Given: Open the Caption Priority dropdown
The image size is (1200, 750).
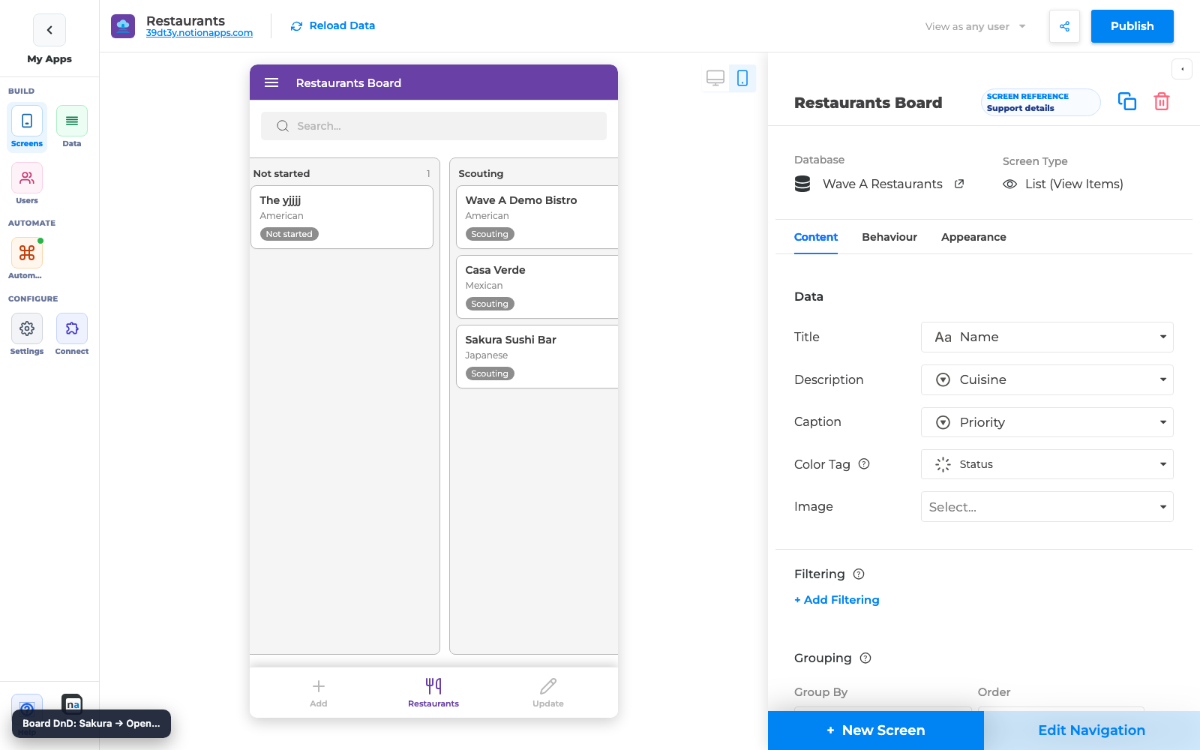Looking at the screenshot, I should tap(1047, 422).
